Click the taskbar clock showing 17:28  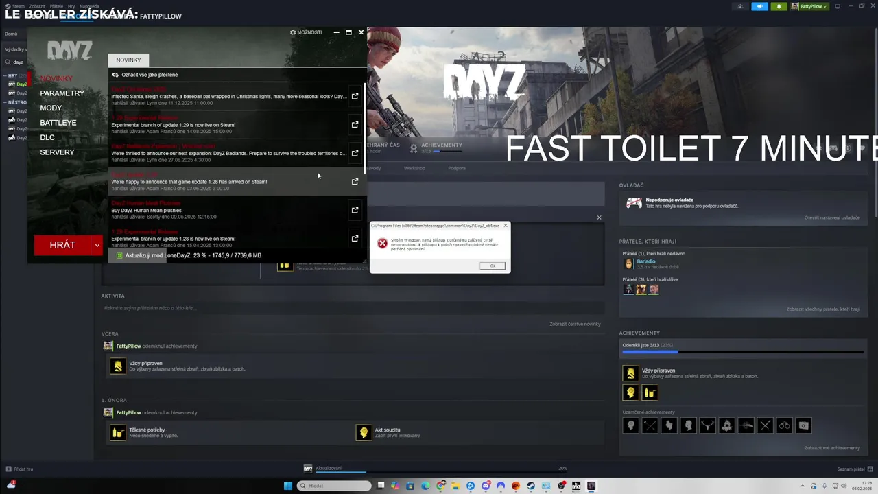pyautogui.click(x=862, y=486)
